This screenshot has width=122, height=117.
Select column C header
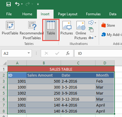(x=78, y=63)
